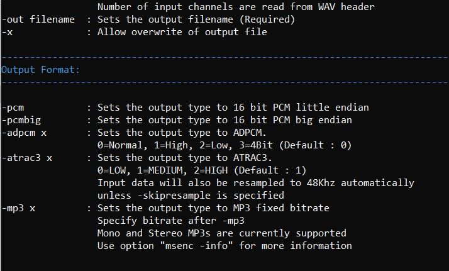
Task: Select the "(Default : 0)" text for ADPCM
Action: tap(315, 145)
